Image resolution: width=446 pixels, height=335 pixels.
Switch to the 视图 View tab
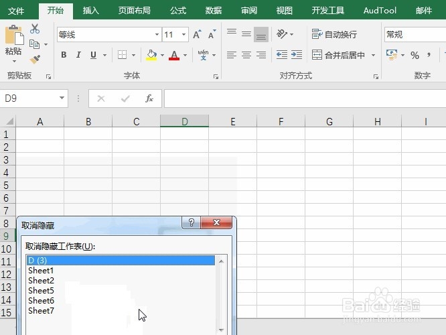click(285, 11)
